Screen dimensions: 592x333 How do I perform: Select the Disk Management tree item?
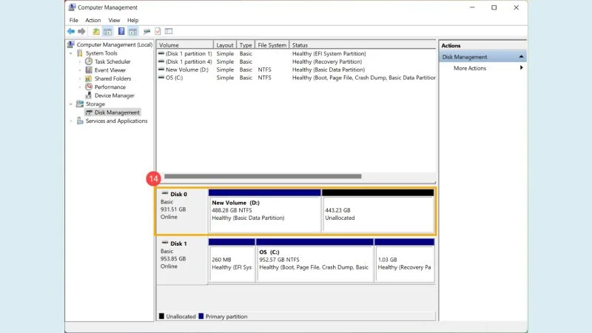coord(113,112)
